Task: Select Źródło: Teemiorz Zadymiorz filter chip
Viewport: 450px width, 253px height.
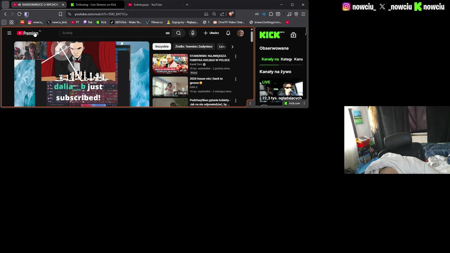Action: (x=194, y=46)
